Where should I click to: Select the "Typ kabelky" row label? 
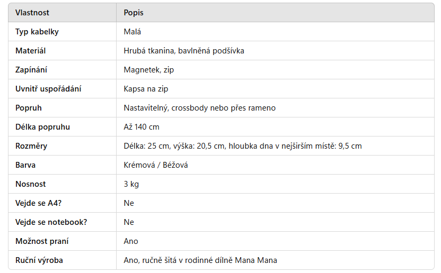(x=37, y=32)
